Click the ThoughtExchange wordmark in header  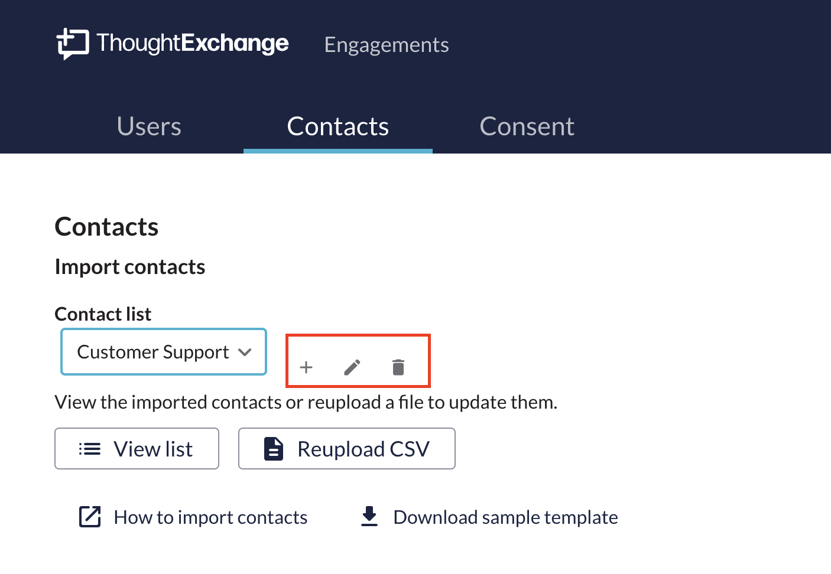coord(193,43)
